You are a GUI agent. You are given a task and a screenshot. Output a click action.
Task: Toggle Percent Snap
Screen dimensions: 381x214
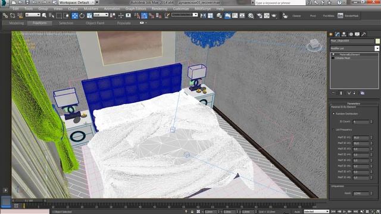[151, 16]
